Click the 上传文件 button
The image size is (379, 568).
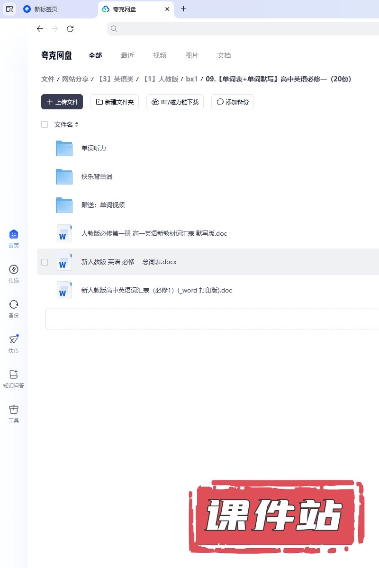coord(62,102)
